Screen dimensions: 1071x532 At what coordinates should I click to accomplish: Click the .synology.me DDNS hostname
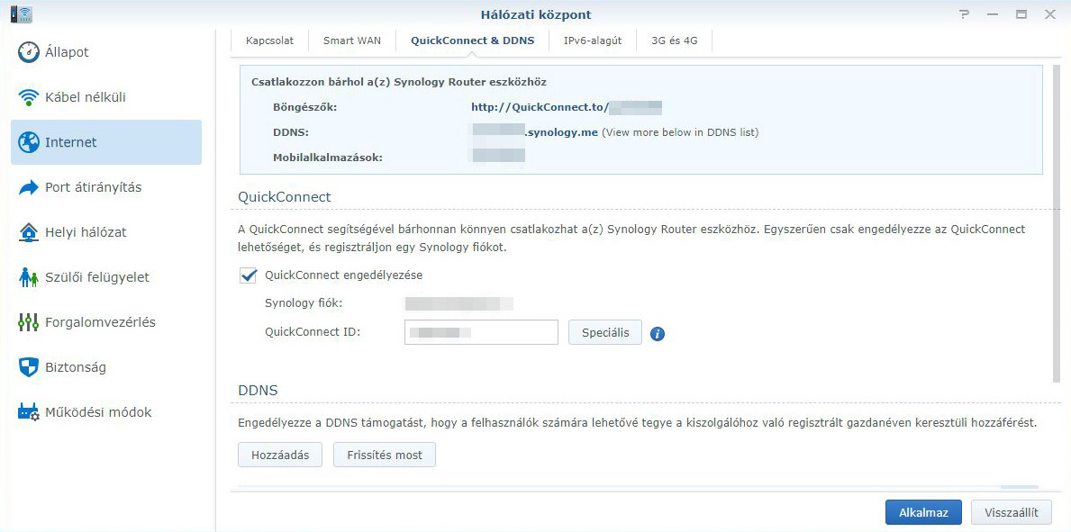(561, 132)
